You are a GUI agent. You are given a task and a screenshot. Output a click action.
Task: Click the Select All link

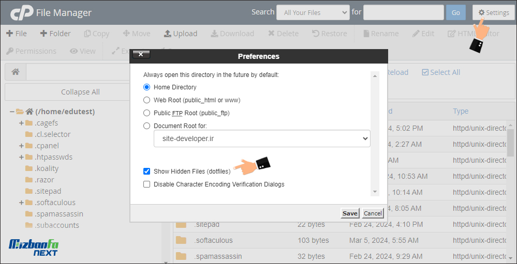coord(441,72)
